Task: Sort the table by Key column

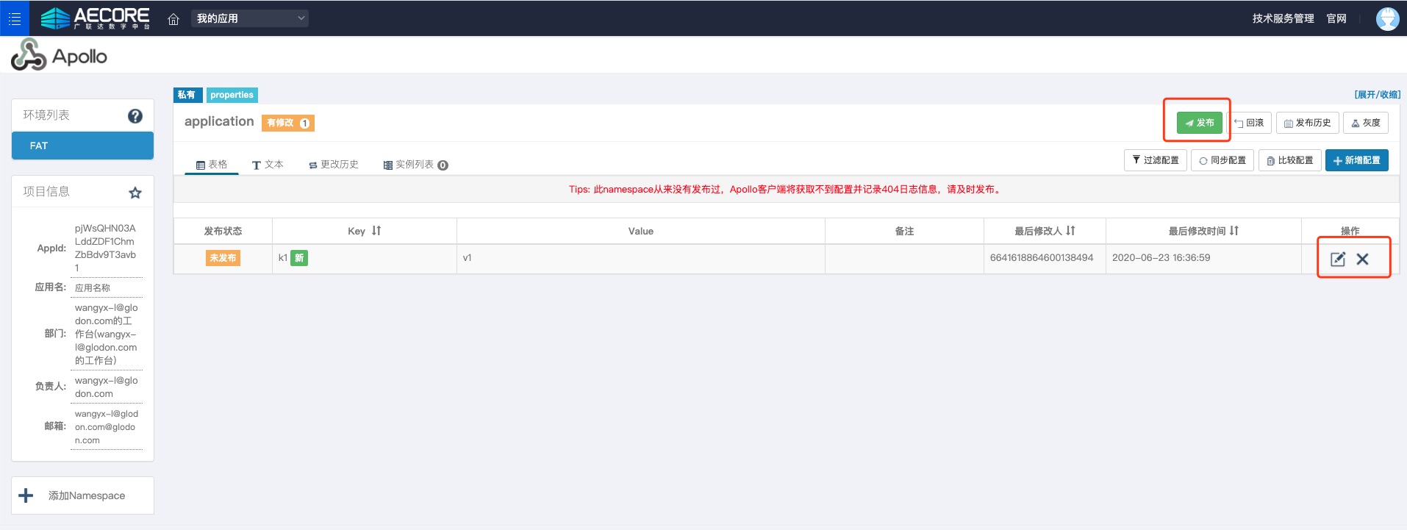Action: click(376, 231)
